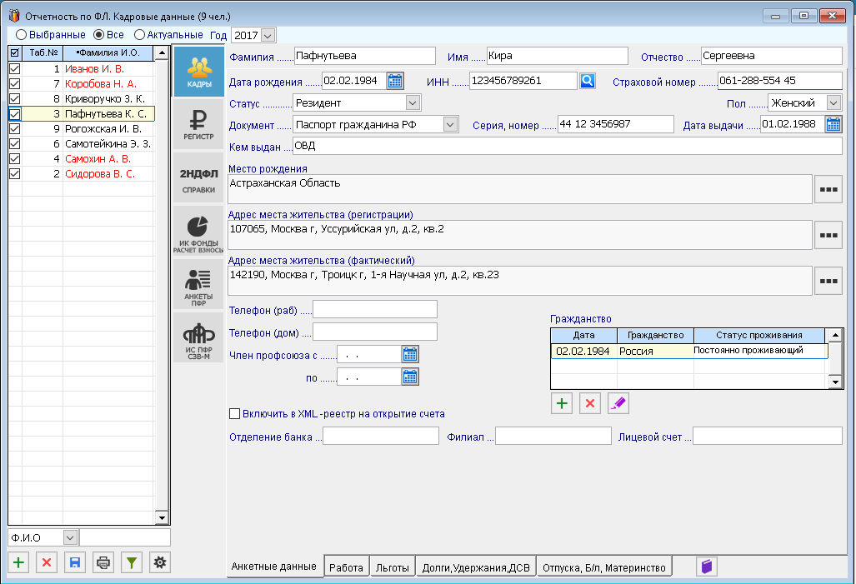Click the Кем выдан field
Viewport: 856px width, 584px height.
pyautogui.click(x=568, y=146)
